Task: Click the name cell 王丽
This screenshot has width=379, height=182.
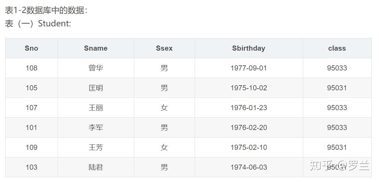Action: pyautogui.click(x=96, y=108)
